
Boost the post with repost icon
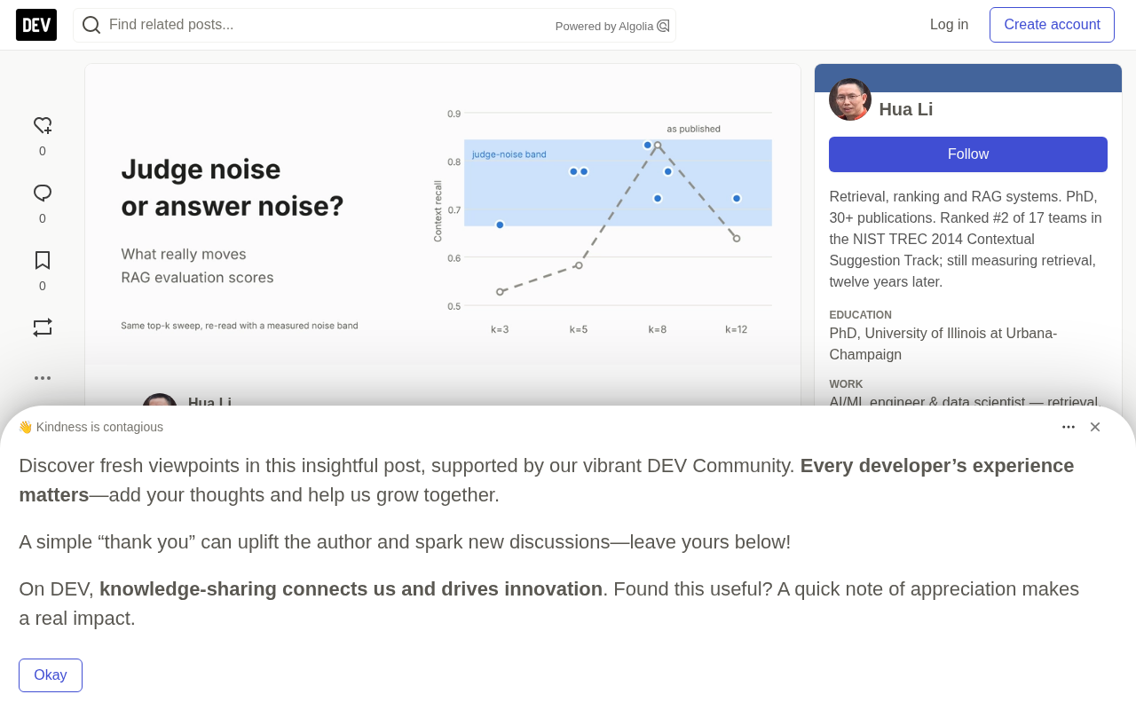click(x=43, y=327)
